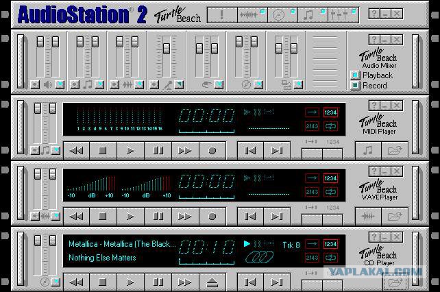Skip to the previous track in the MIDI Player
Screen dimensions: 440x292
250,151
